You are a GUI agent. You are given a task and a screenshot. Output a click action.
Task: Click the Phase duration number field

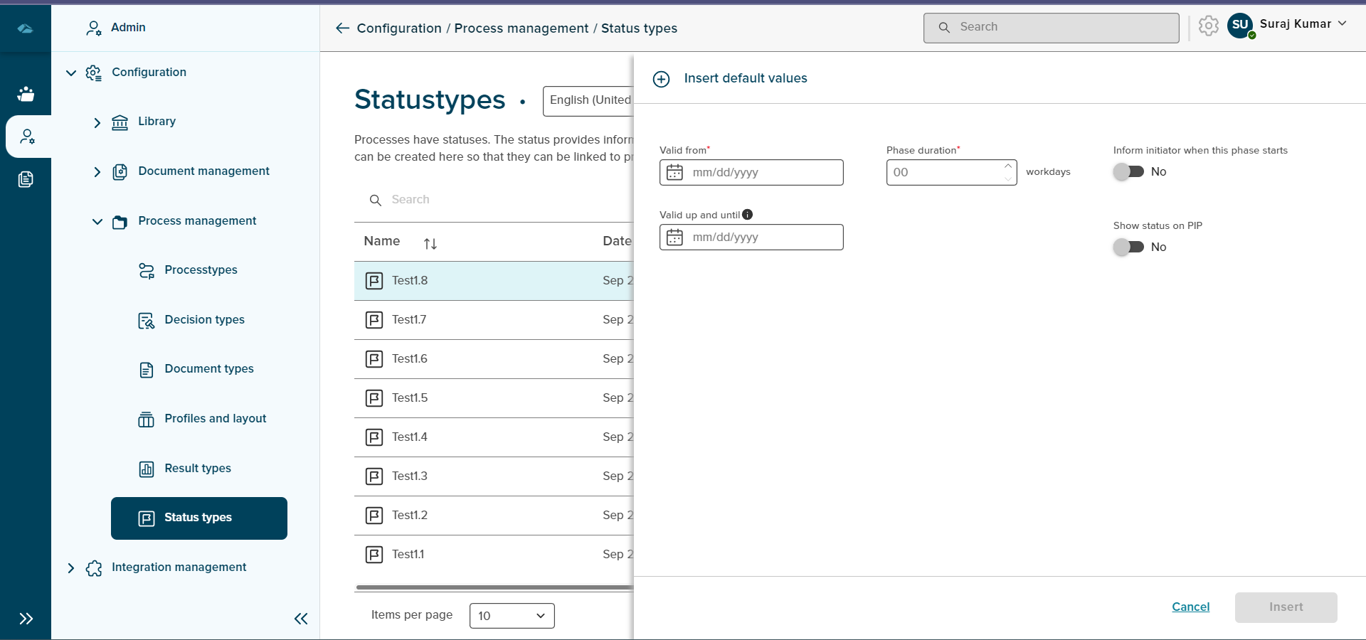point(945,173)
